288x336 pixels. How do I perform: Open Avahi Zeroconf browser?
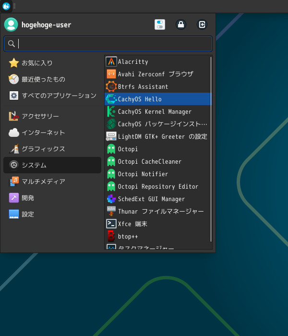click(156, 74)
